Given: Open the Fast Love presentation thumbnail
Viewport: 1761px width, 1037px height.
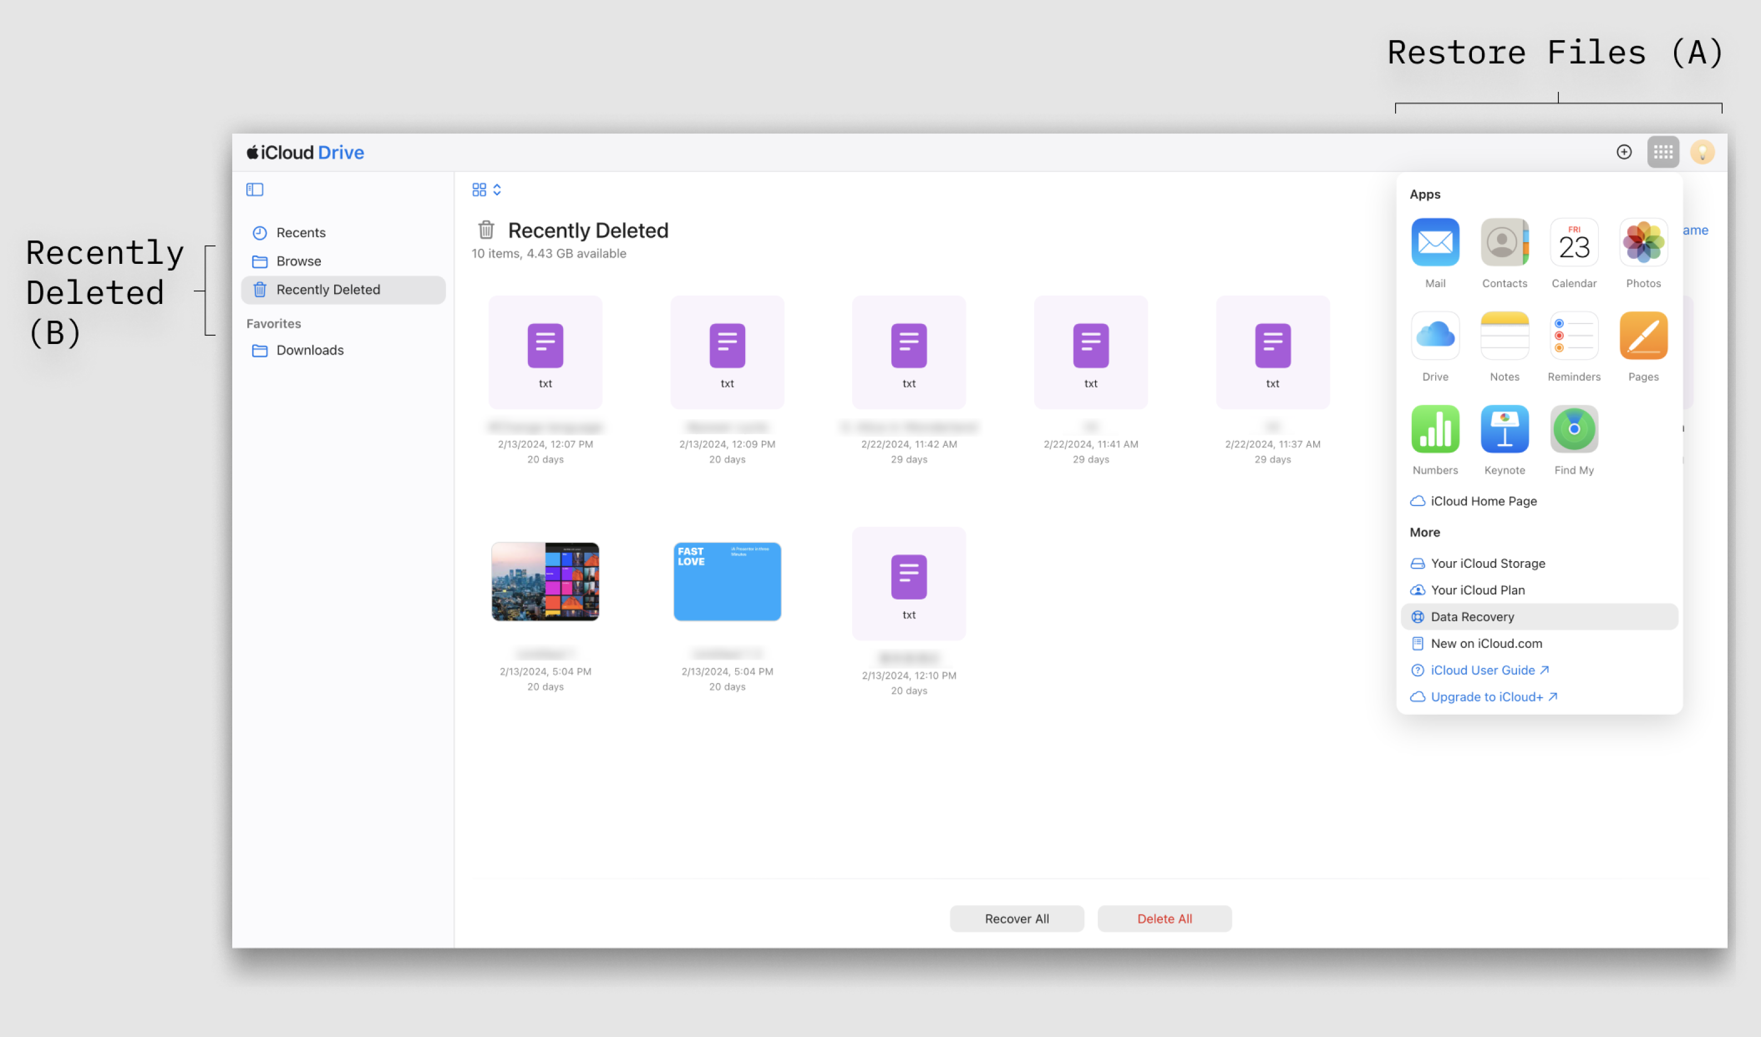Looking at the screenshot, I should point(726,581).
